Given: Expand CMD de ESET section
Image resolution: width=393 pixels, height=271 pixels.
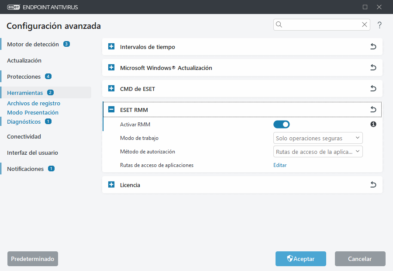Looking at the screenshot, I should point(111,89).
